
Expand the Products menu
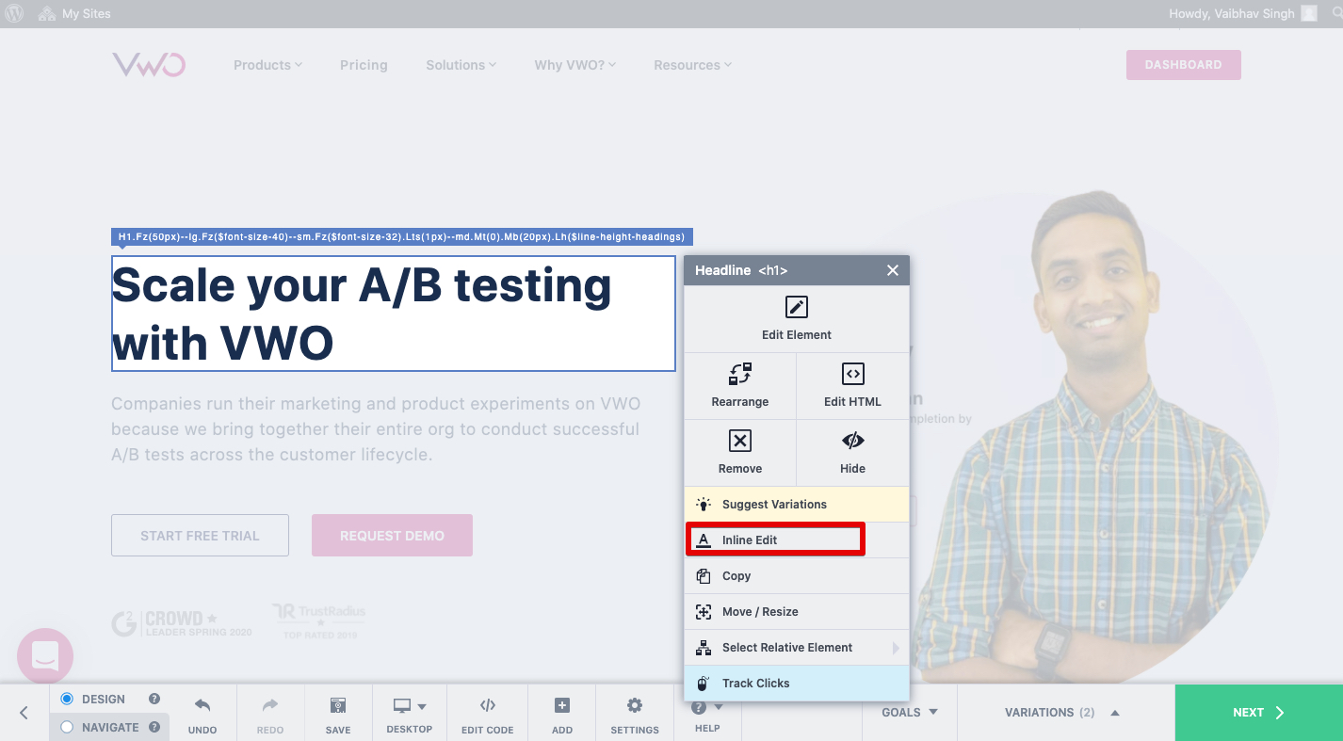tap(268, 65)
